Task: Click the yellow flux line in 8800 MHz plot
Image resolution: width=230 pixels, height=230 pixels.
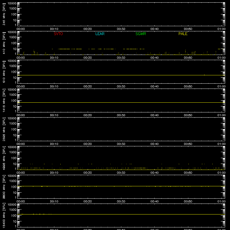Action: 121,186
